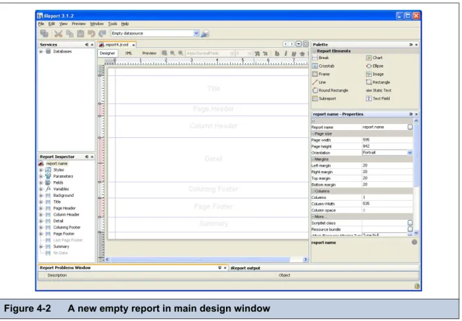The width and height of the screenshot is (462, 321).
Task: Open the Orientation Portrait dropdown
Action: pyautogui.click(x=410, y=153)
